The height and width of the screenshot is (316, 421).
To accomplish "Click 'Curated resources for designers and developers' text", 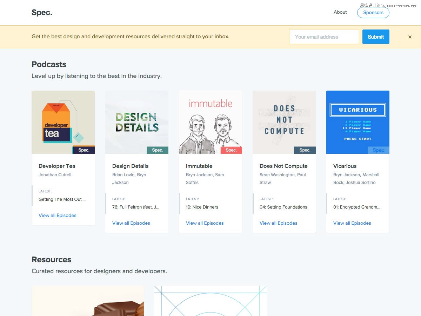I will (x=99, y=271).
